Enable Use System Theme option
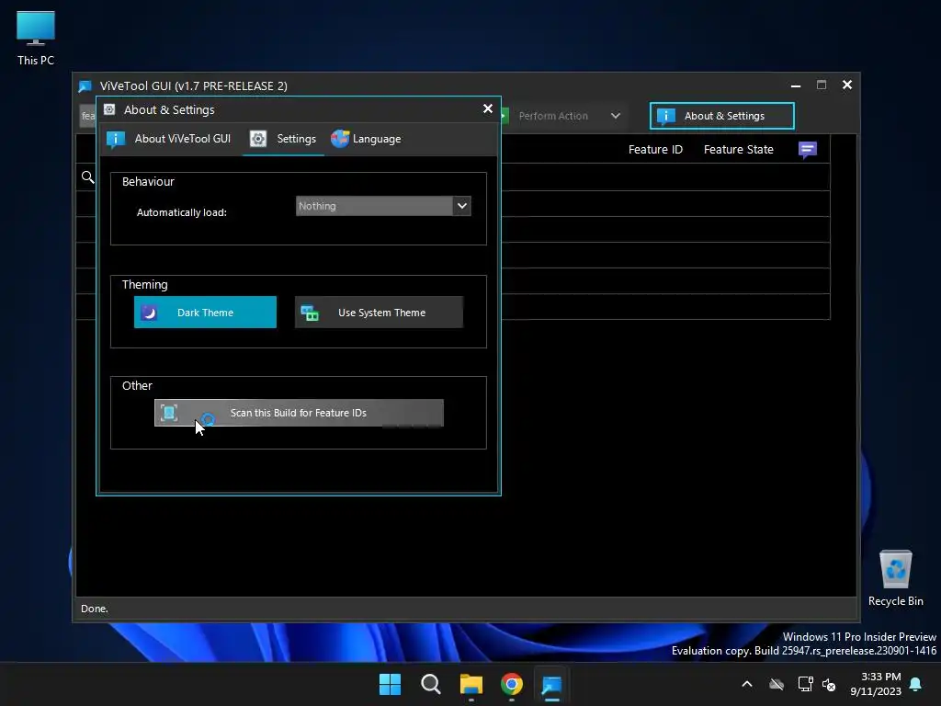The image size is (941, 706). tap(379, 313)
